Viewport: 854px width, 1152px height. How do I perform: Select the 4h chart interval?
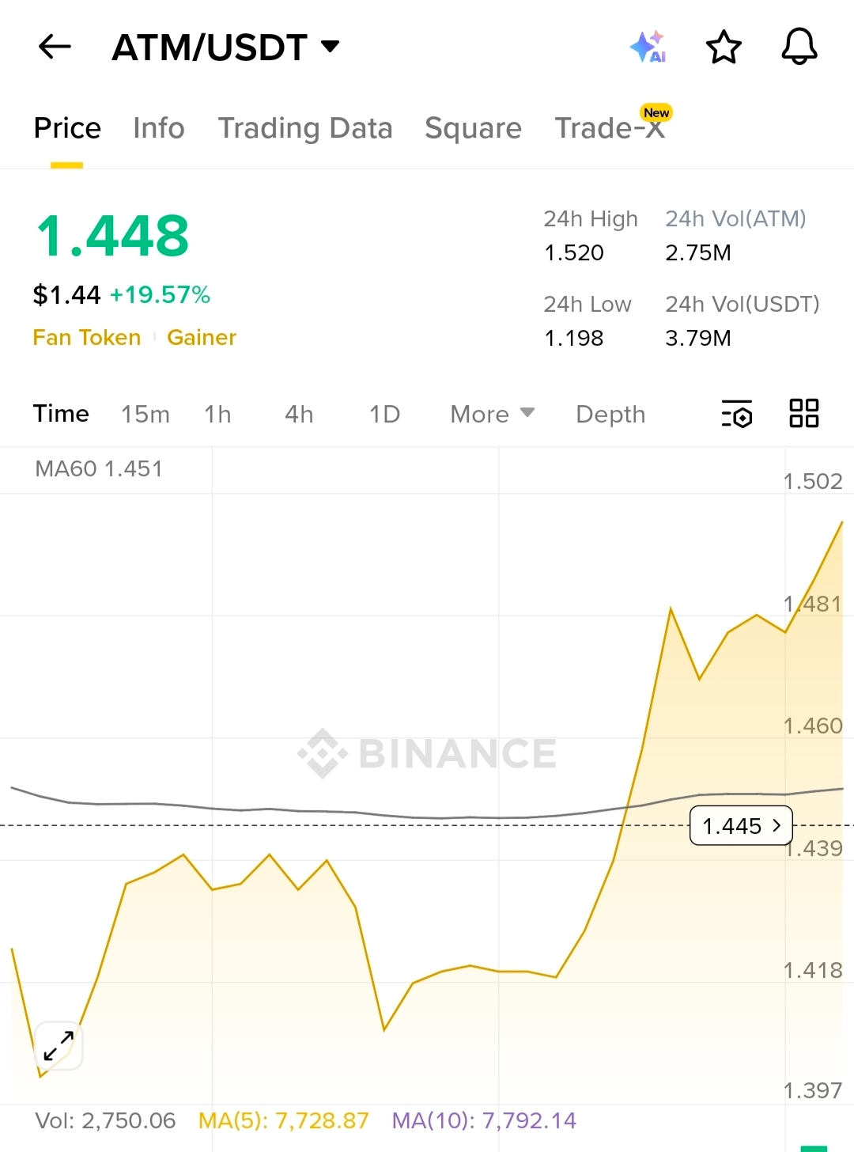point(299,414)
